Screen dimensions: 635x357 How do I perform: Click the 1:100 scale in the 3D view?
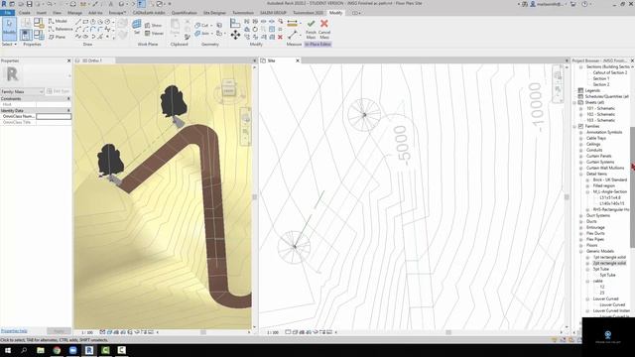[87, 332]
